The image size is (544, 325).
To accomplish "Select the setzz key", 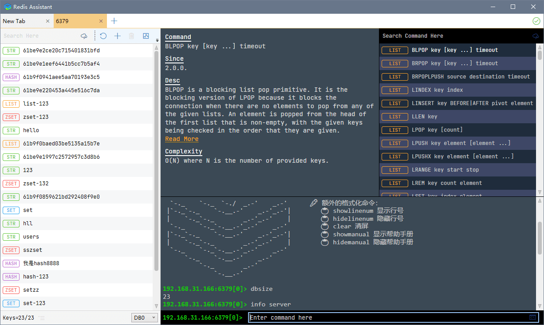I will tap(76, 290).
